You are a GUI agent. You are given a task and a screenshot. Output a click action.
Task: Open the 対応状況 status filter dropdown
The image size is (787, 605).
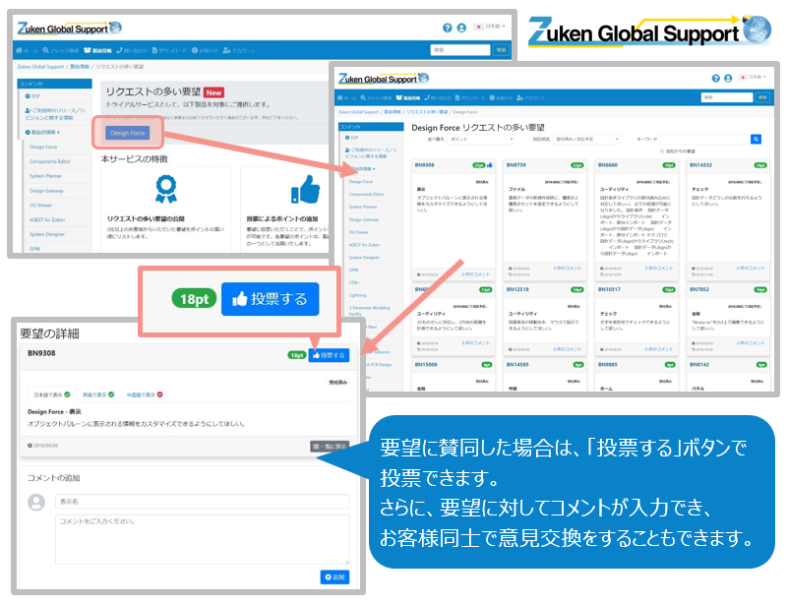586,139
